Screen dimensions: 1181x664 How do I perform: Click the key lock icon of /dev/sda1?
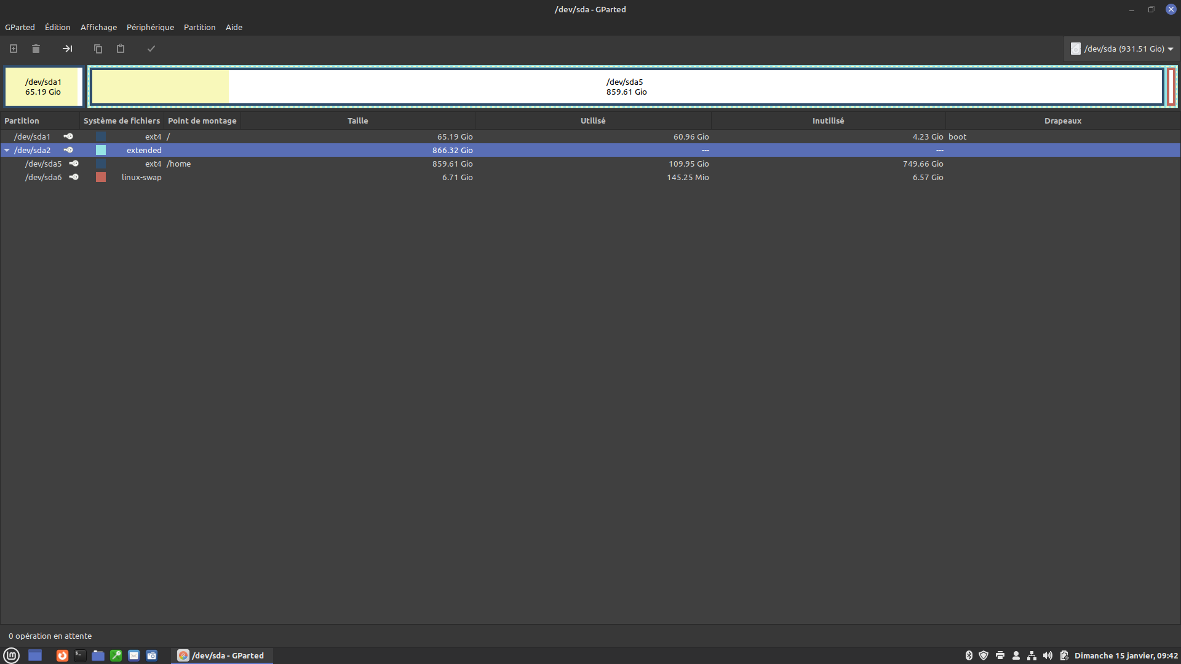[68, 136]
